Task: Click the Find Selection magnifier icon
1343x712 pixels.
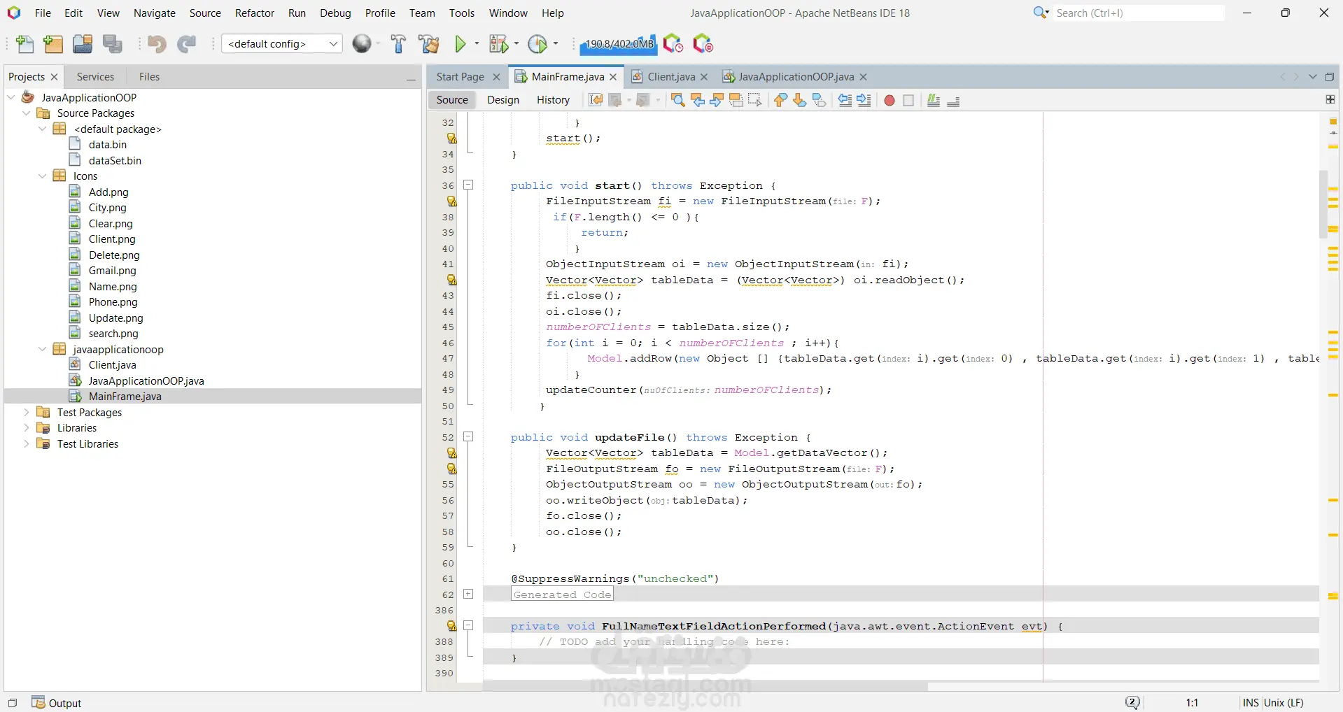Action: [x=677, y=100]
